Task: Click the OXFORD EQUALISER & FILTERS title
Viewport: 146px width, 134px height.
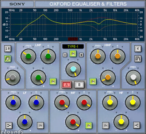Action: tap(88, 4)
